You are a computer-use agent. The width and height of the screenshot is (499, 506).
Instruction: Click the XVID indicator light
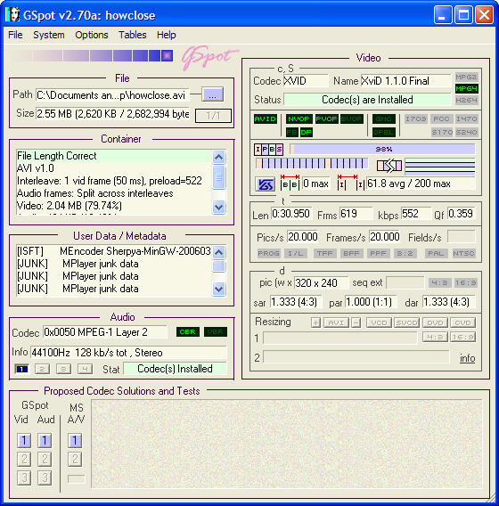click(x=266, y=119)
